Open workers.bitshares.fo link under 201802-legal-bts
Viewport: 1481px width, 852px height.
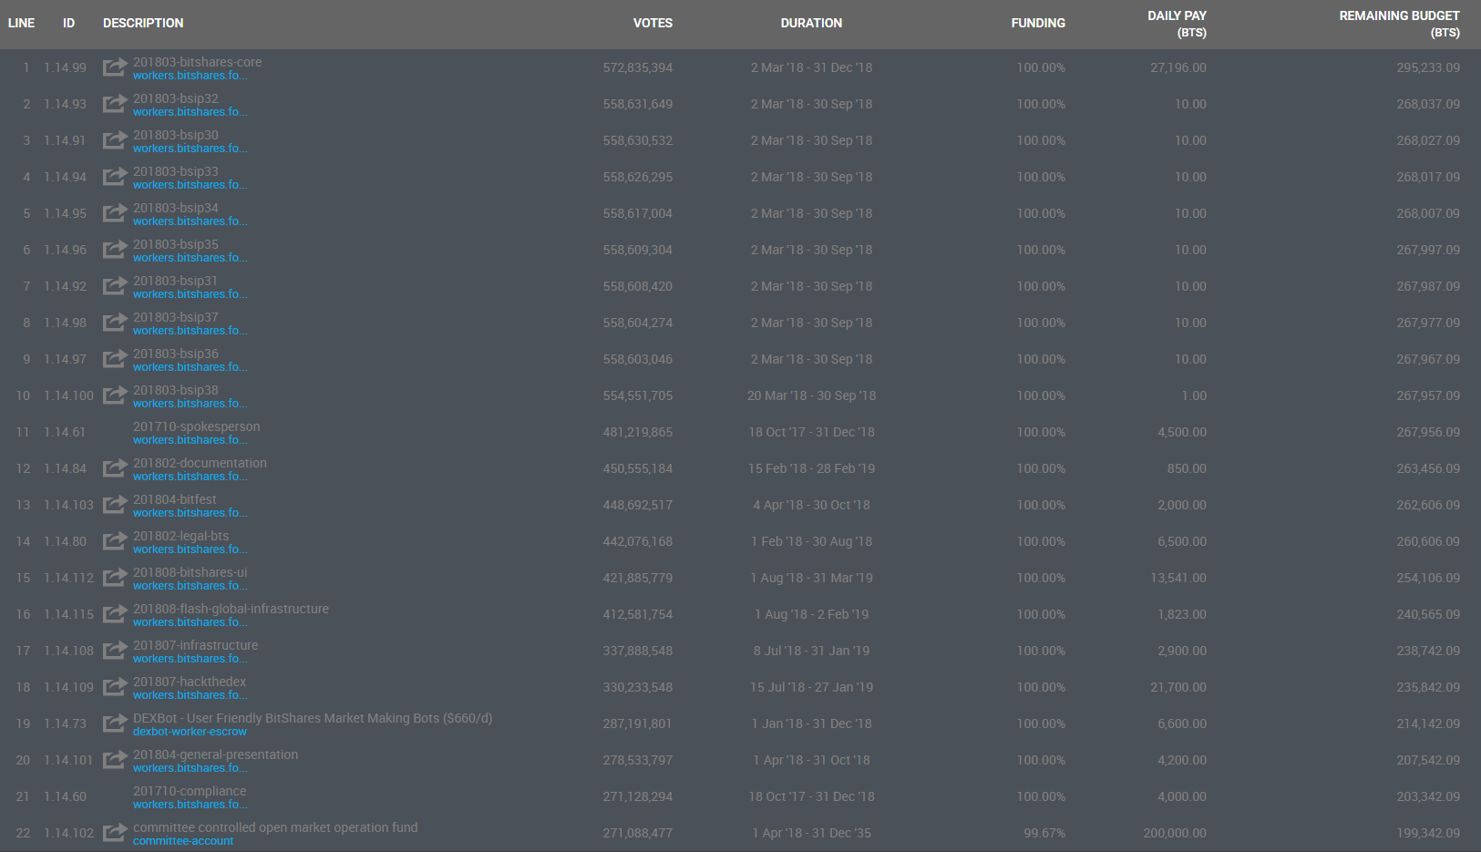tap(190, 549)
